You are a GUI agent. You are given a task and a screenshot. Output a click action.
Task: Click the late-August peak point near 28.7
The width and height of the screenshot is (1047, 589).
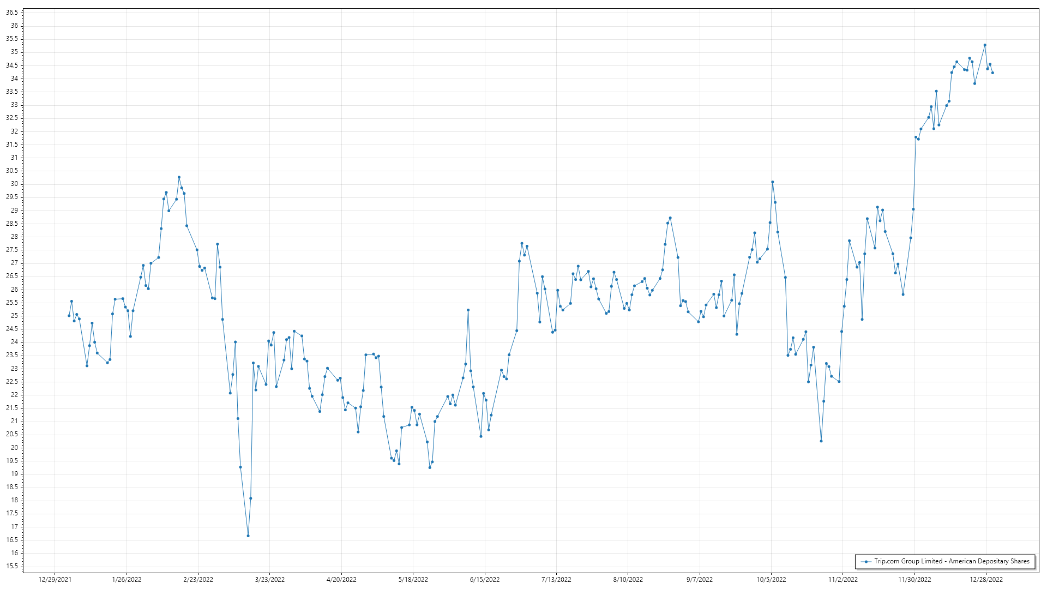click(x=670, y=218)
